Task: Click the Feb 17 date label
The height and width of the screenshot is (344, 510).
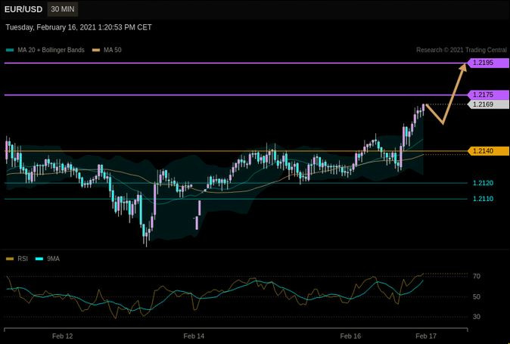Action: point(426,336)
